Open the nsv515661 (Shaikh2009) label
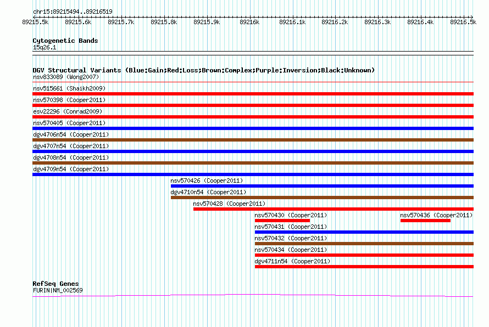Image resolution: width=489 pixels, height=327 pixels. coord(69,88)
